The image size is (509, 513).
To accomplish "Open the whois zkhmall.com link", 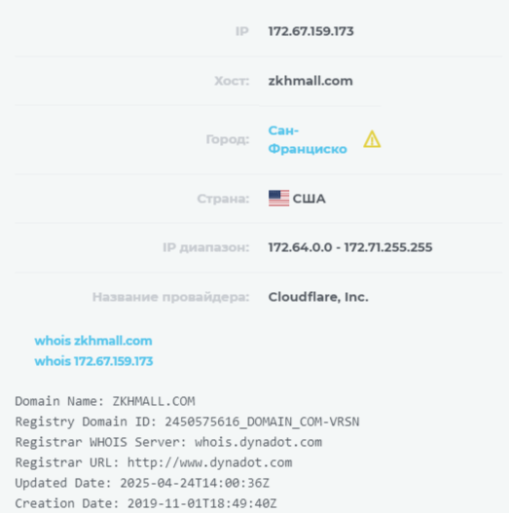I will [93, 341].
